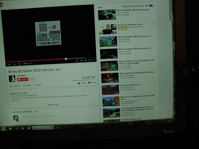Click ad info icon beside Advanced Ascension Tools

click(154, 24)
